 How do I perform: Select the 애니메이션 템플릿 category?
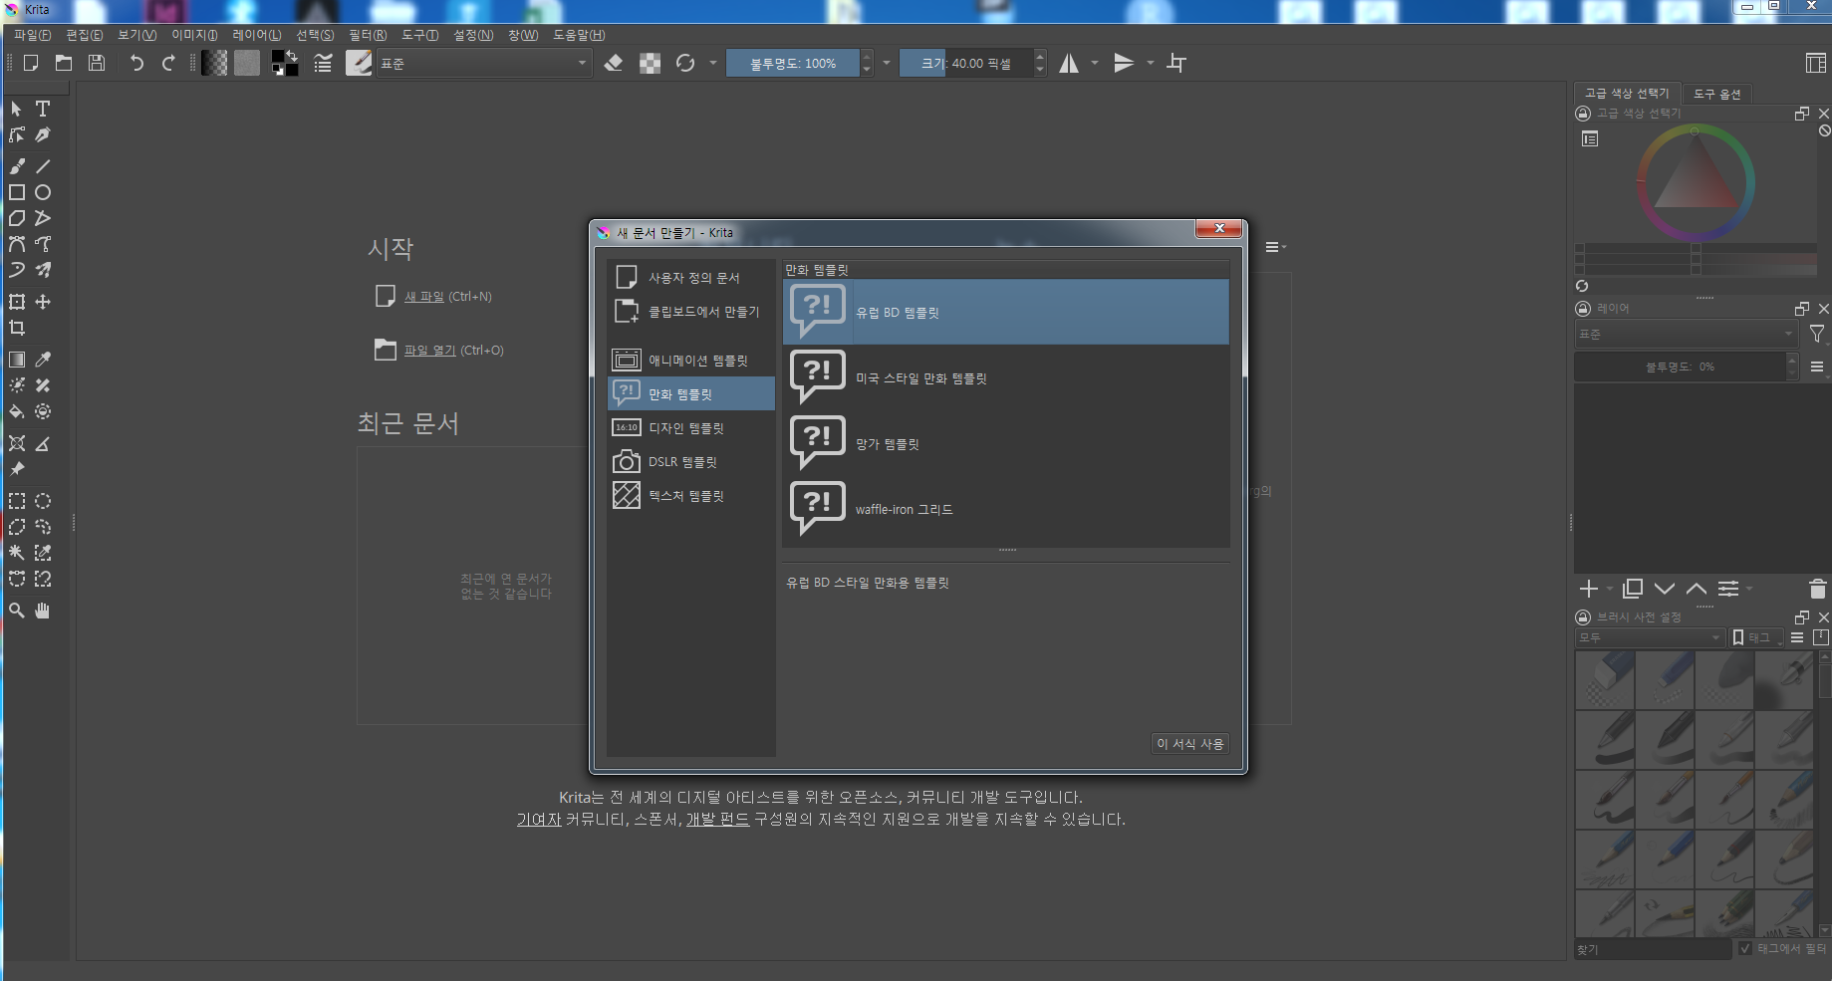(691, 361)
